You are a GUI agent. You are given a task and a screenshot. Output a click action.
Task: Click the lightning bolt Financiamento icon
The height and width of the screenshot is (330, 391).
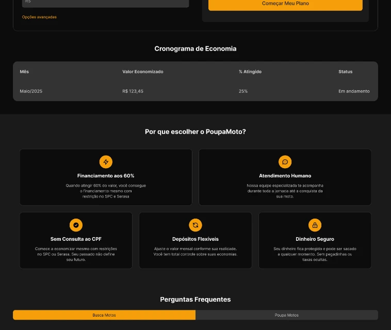(x=106, y=162)
